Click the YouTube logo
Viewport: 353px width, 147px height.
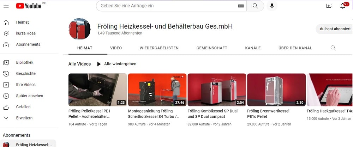click(x=29, y=6)
